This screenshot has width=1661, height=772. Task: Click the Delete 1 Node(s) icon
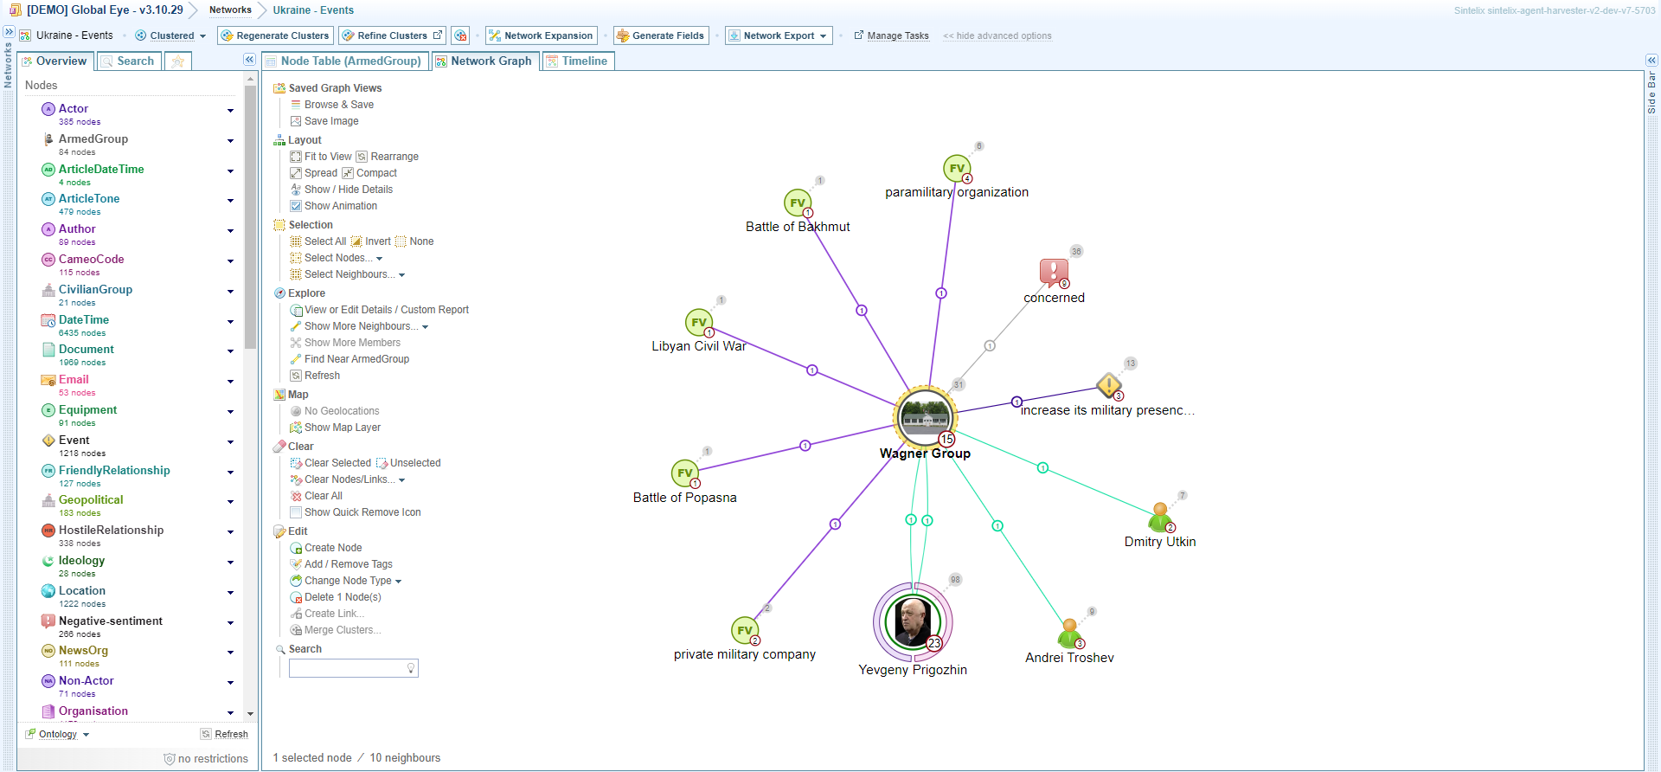tap(296, 597)
